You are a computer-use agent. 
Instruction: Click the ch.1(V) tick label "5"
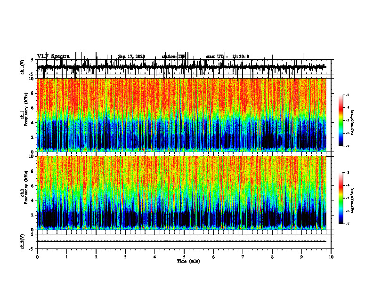pyautogui.click(x=32, y=60)
